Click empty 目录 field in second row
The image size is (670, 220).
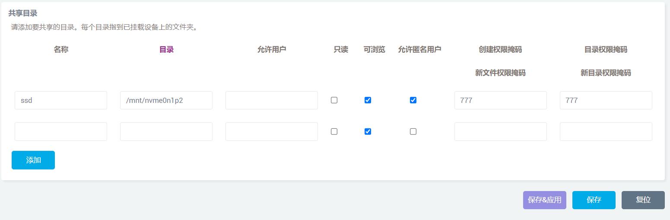166,131
